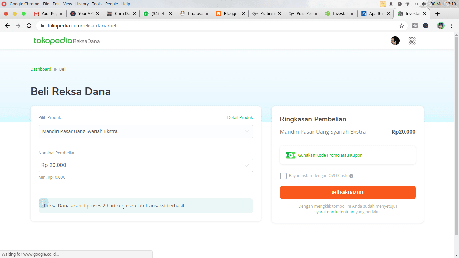Open the Tools menu

click(97, 4)
